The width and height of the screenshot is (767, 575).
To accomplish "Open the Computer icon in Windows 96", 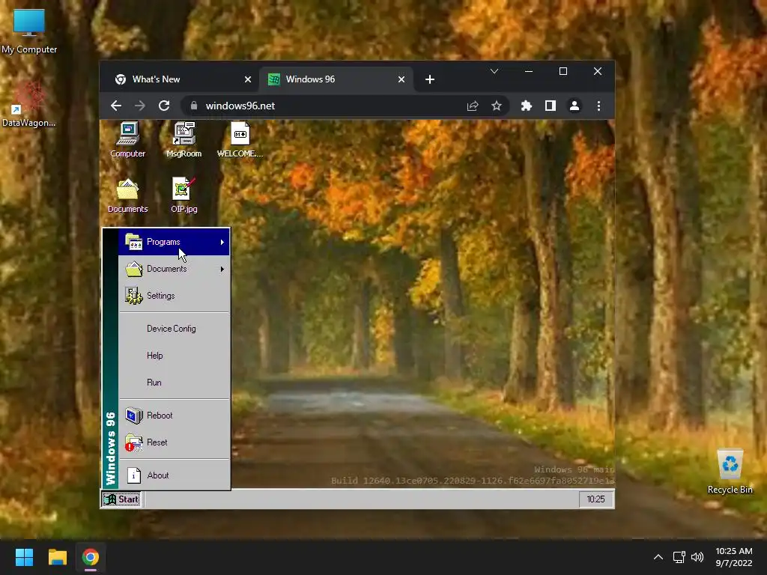I will tap(127, 139).
